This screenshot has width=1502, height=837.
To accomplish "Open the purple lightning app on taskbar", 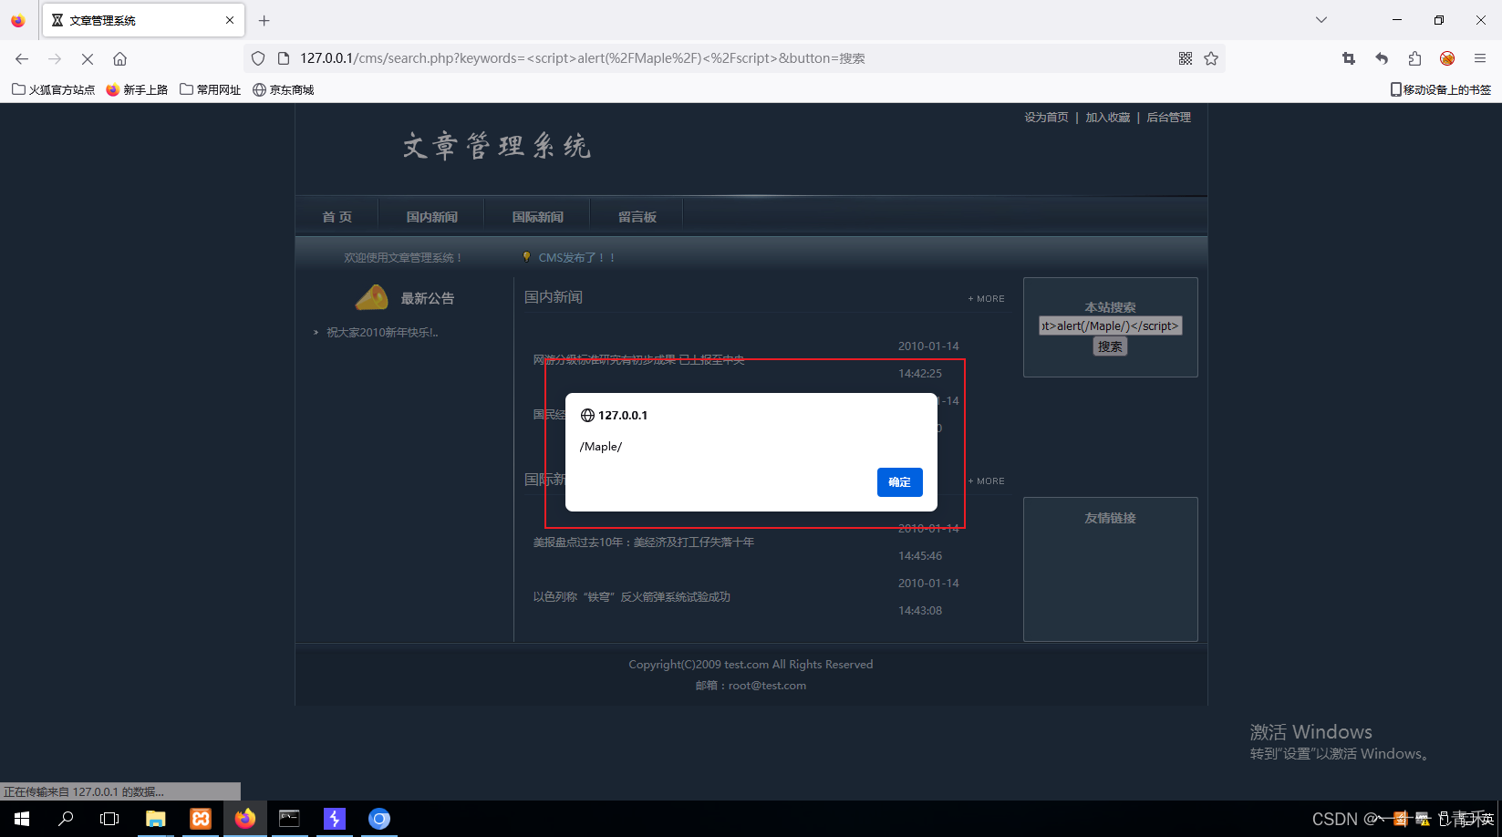I will point(335,819).
